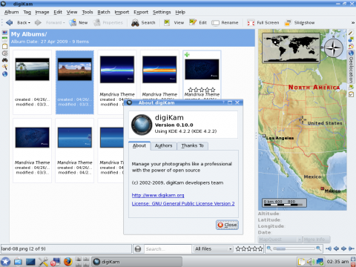Image resolution: width=356 pixels, height=267 pixels.
Task: Open the Tags view in left sidebar
Action: click(x=4, y=46)
